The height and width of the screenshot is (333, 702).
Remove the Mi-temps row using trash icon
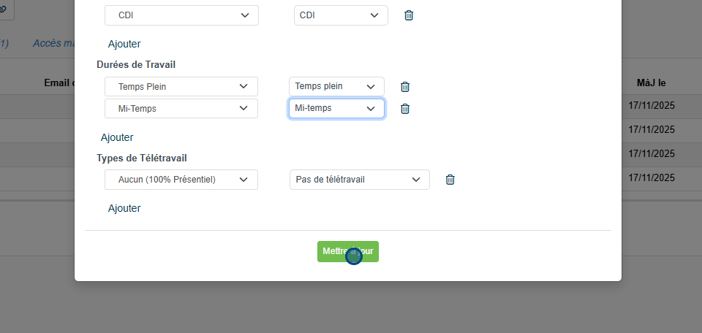(x=405, y=109)
